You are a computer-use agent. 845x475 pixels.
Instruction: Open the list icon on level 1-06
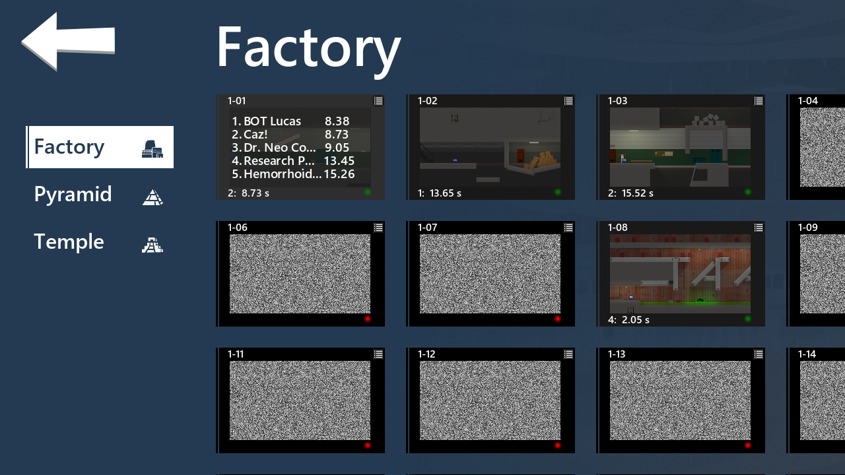point(378,228)
